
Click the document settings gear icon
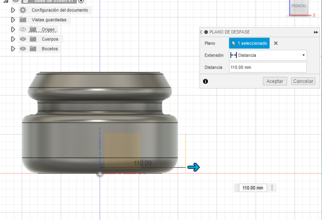(23, 10)
